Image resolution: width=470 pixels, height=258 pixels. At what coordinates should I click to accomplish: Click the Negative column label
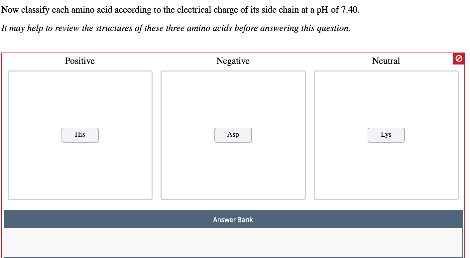[x=233, y=61]
